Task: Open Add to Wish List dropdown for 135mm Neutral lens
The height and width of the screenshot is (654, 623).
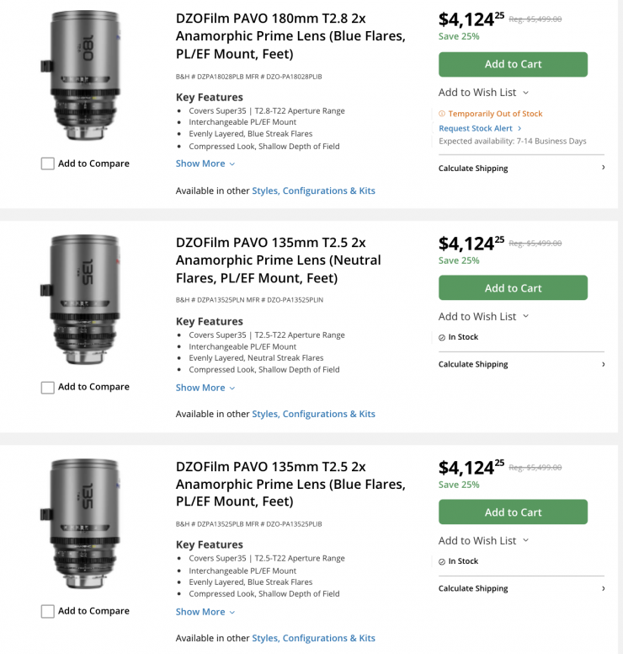Action: (x=483, y=317)
